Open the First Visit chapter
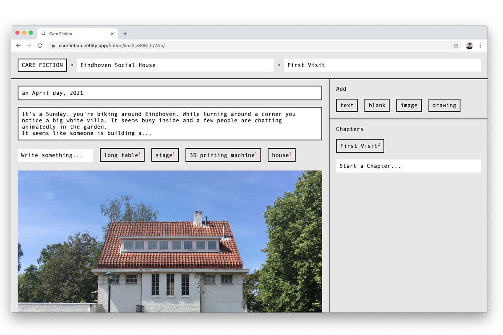 pyautogui.click(x=360, y=146)
